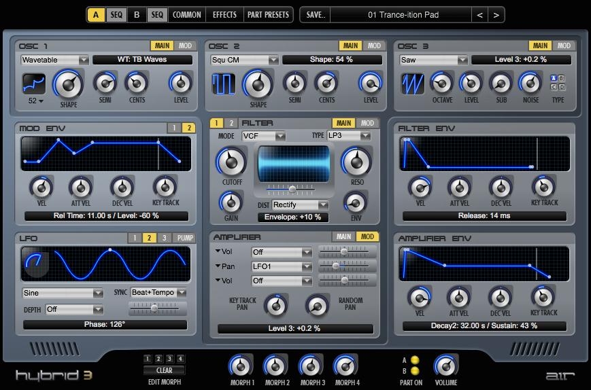This screenshot has height=390, width=591.
Task: Open the filter DIST Rectify dropdown
Action: point(300,205)
